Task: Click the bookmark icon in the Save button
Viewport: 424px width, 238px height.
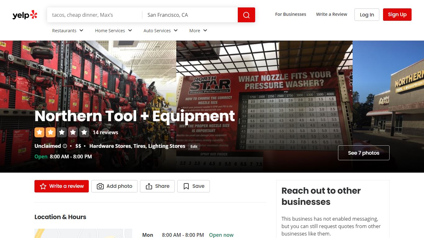Action: (186, 186)
